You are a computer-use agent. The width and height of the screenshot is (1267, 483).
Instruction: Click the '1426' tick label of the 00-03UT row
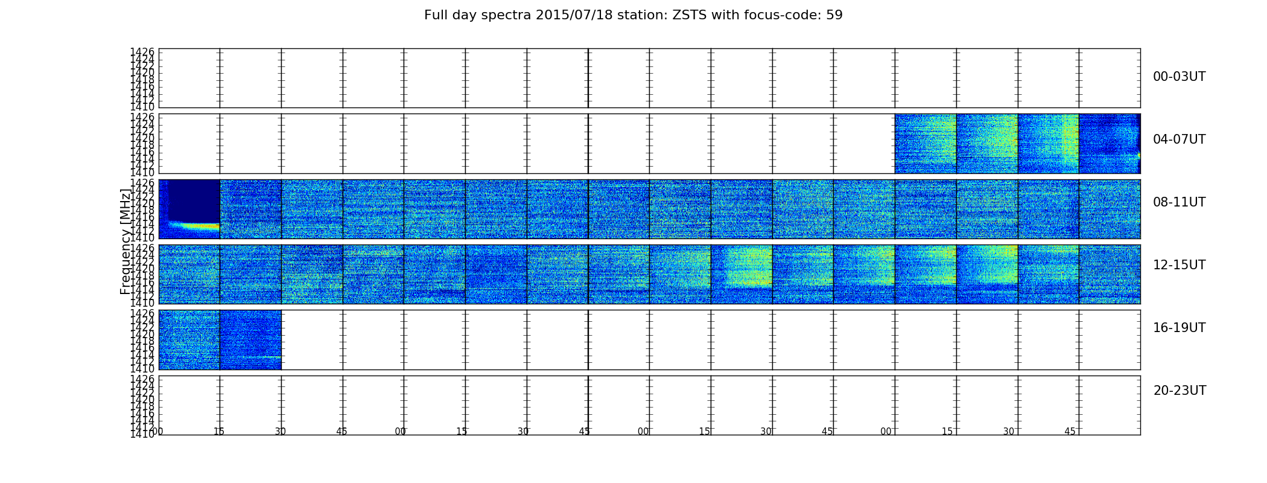point(142,52)
